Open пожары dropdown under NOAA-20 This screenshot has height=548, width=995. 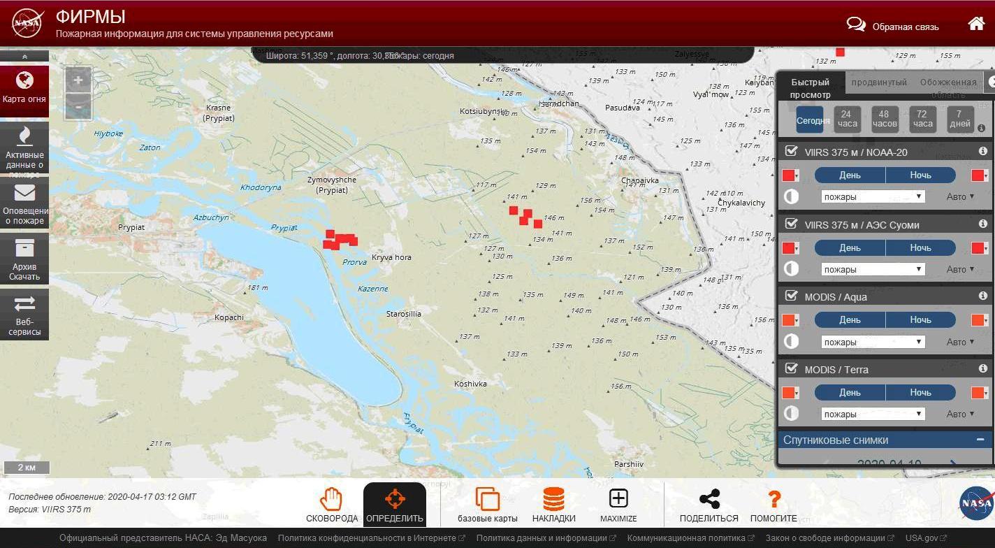click(x=871, y=196)
